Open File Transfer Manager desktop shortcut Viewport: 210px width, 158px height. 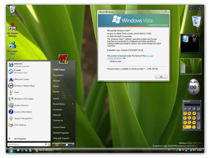[x=12, y=30]
